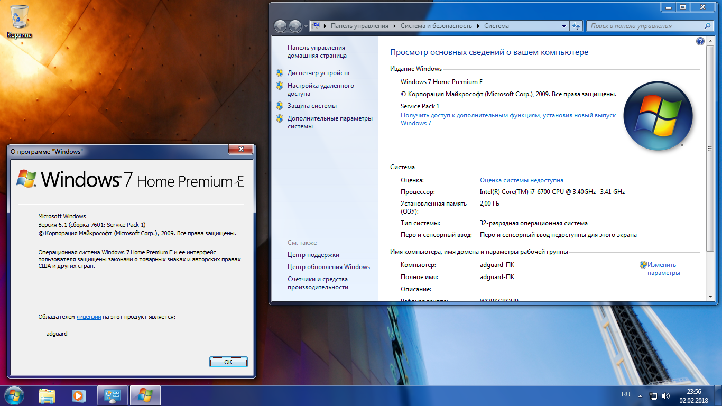
Task: Open Дополнительные параметры системы
Action: click(x=330, y=122)
